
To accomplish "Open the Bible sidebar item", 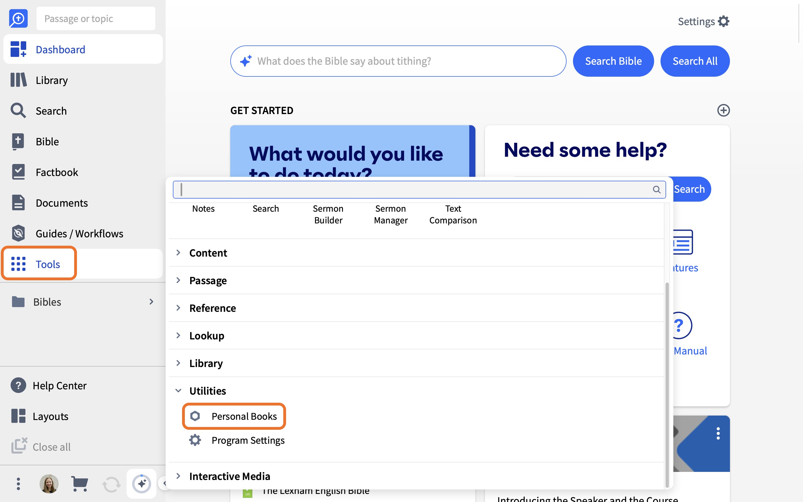I will (x=83, y=141).
